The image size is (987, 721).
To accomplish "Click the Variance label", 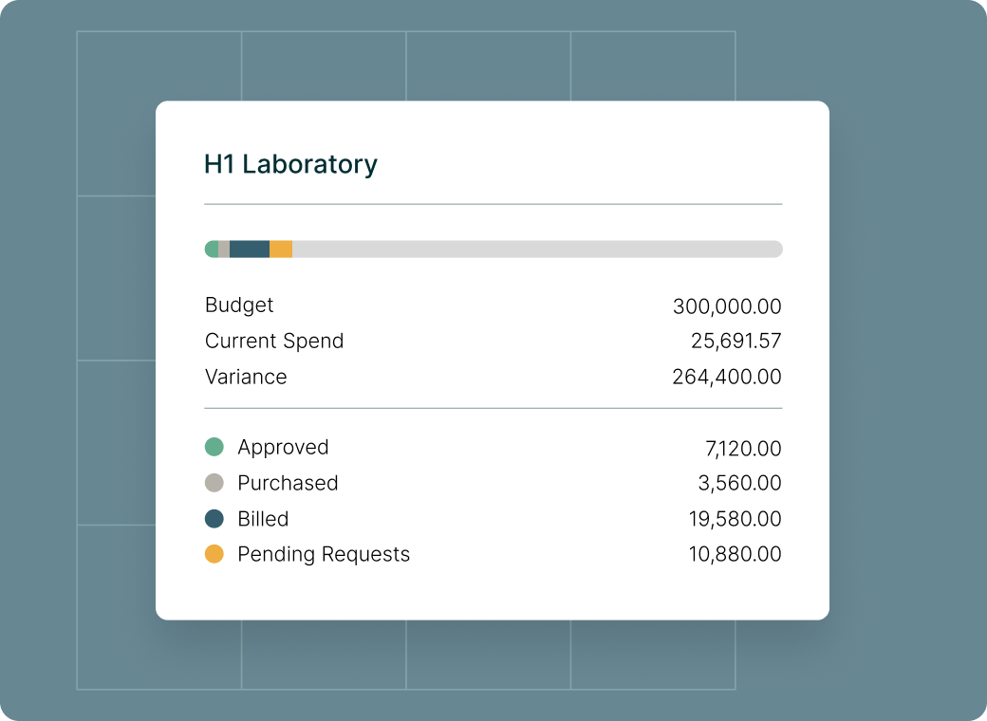I will coord(246,377).
